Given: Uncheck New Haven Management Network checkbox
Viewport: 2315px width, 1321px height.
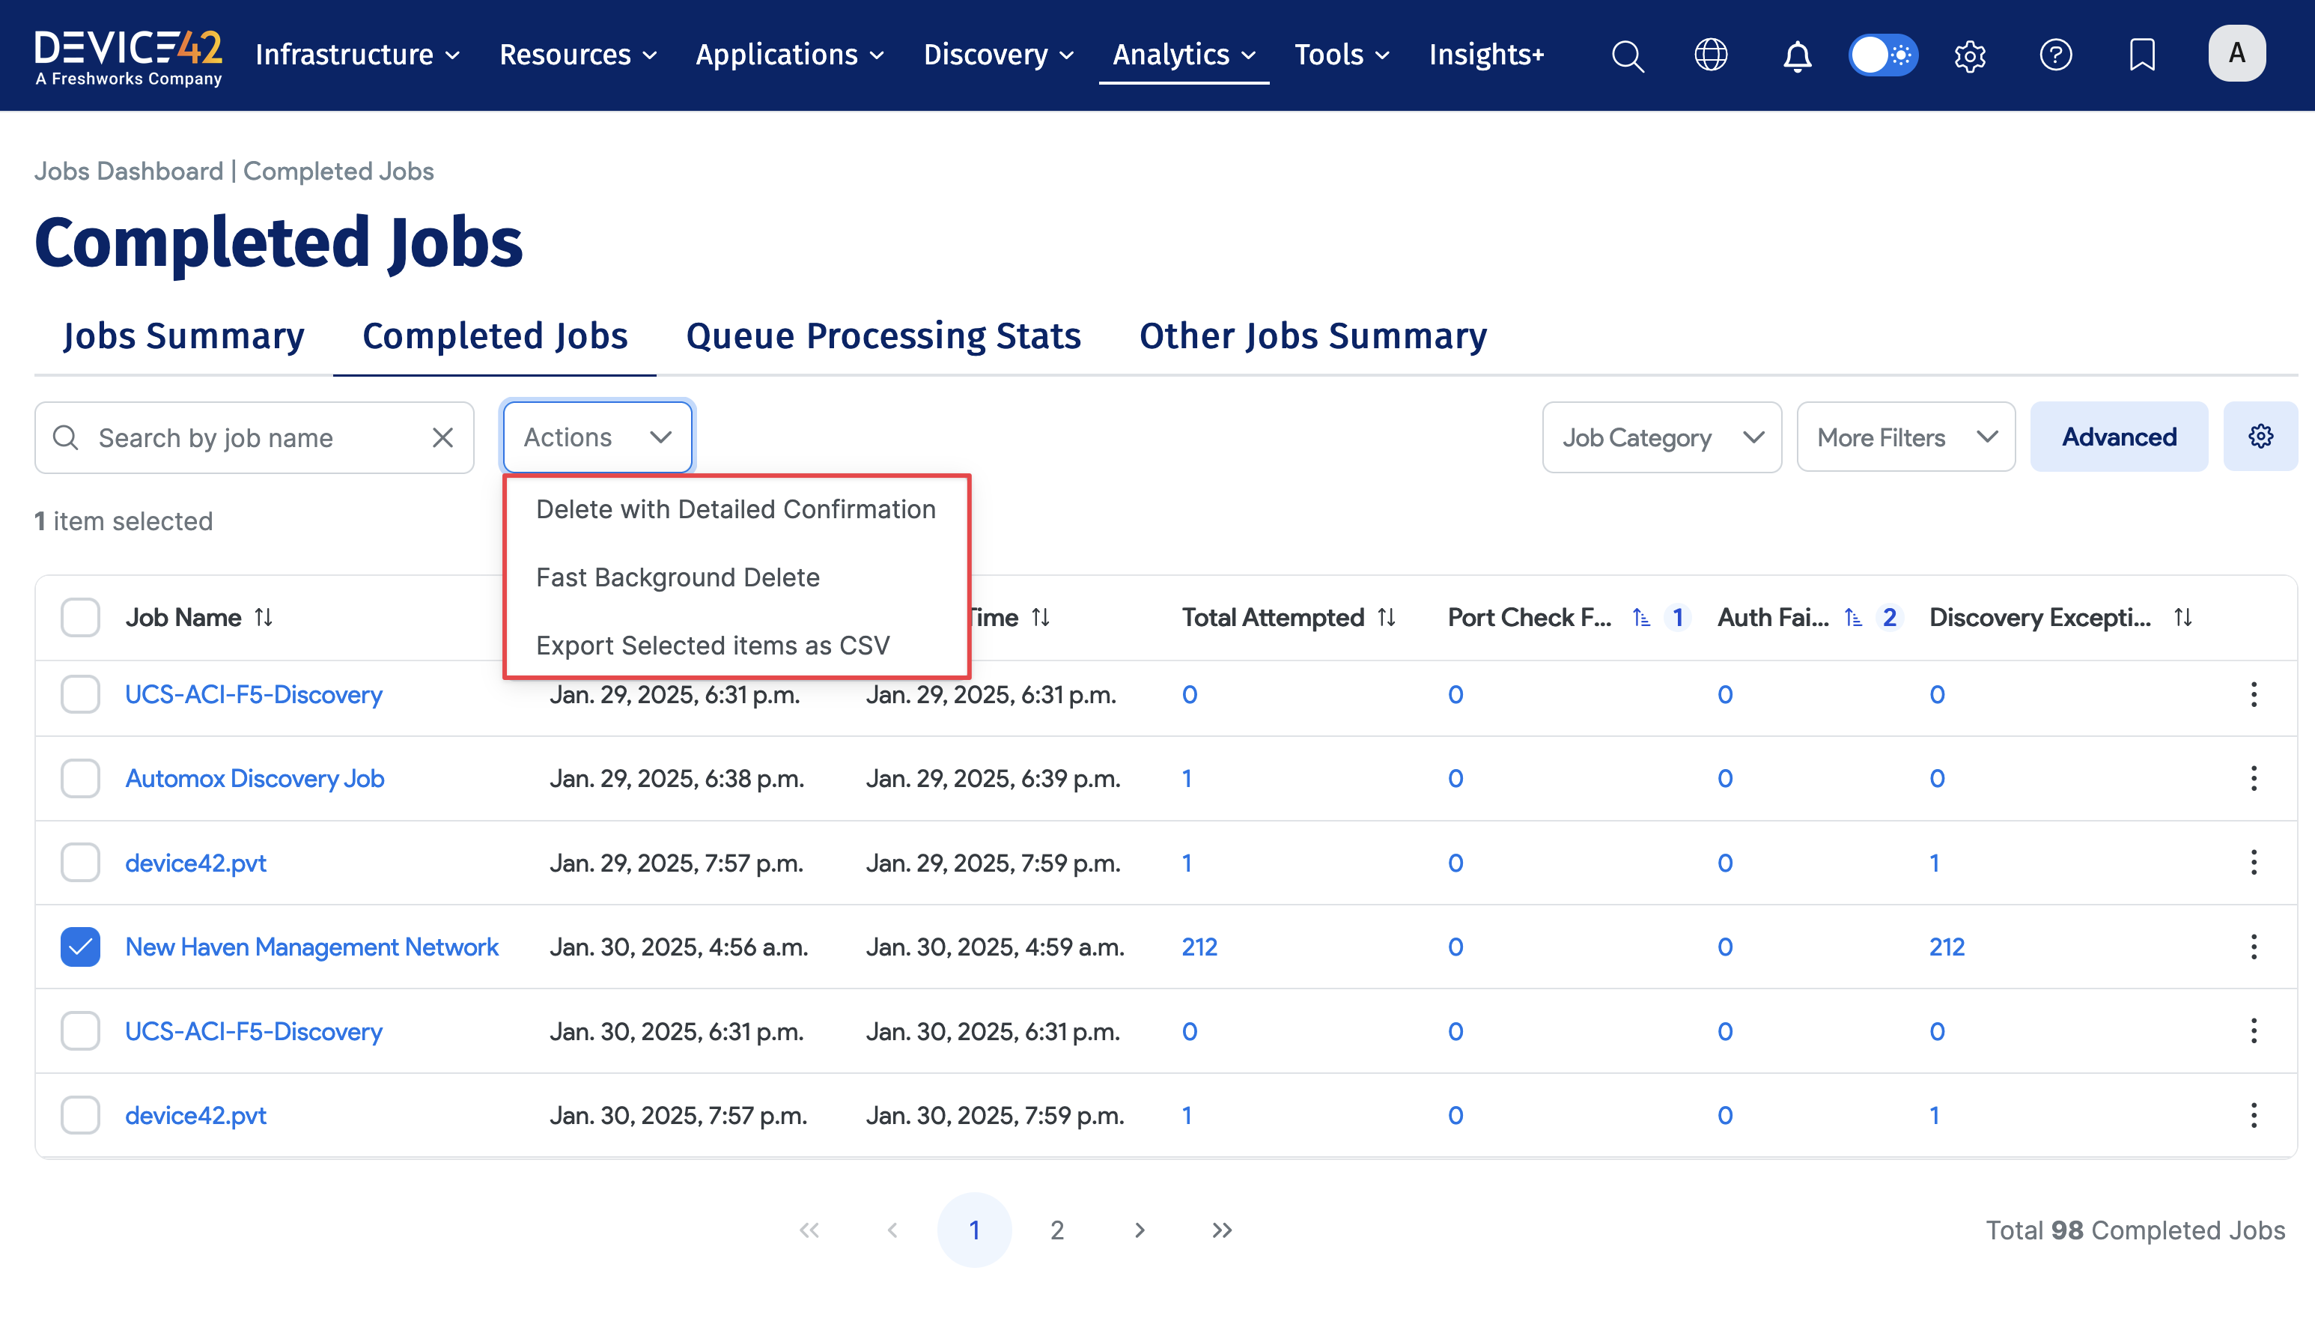Looking at the screenshot, I should click(80, 947).
